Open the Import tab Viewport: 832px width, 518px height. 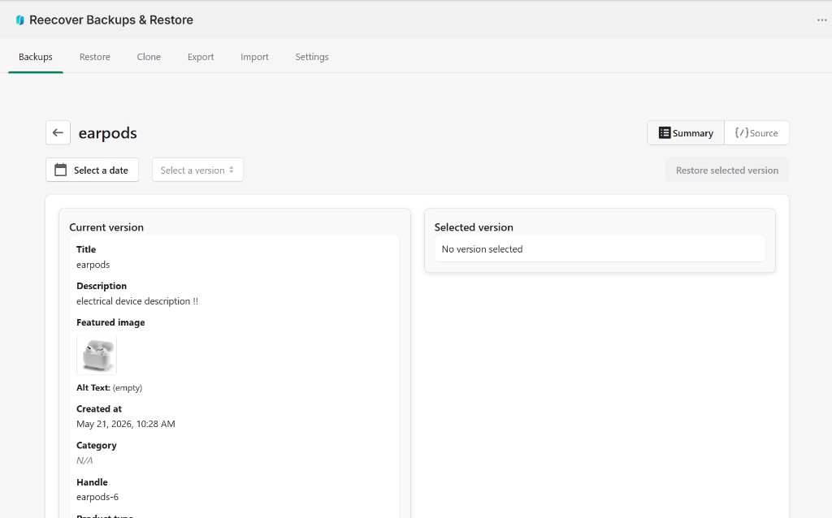pyautogui.click(x=254, y=57)
